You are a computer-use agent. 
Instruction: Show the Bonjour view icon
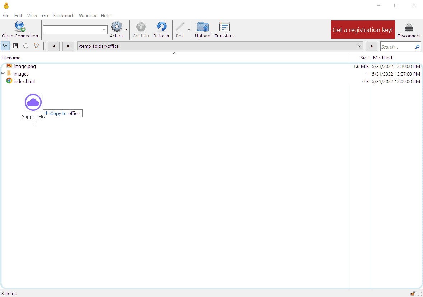36,46
